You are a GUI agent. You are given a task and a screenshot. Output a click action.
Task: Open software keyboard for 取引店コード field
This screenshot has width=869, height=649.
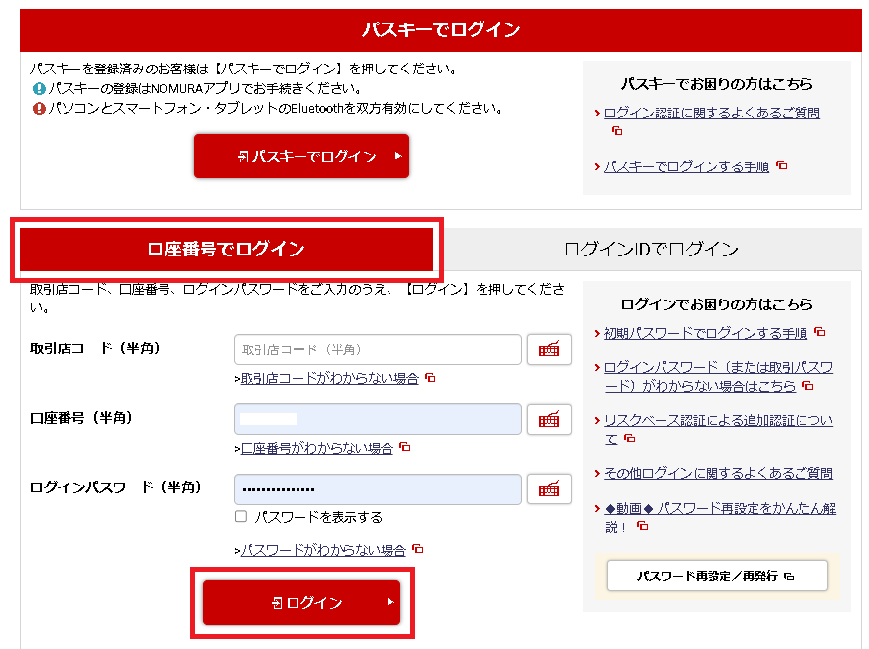click(x=549, y=349)
